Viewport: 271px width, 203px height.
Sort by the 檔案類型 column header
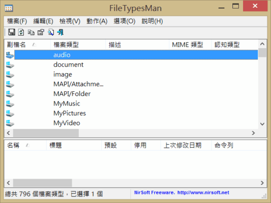pyautogui.click(x=78, y=45)
